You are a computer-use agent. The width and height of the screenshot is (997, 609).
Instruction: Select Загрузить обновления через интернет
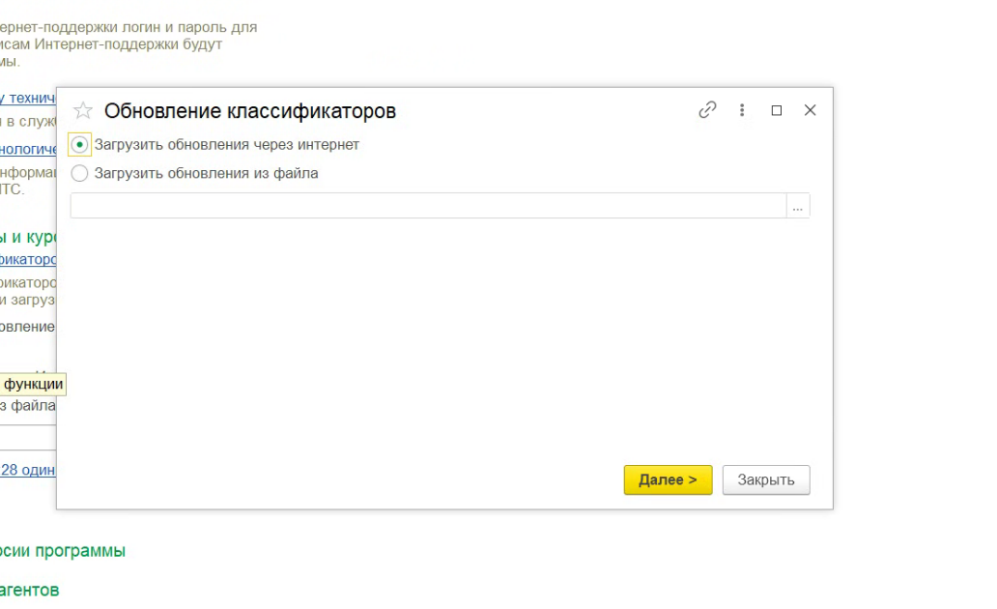point(77,144)
